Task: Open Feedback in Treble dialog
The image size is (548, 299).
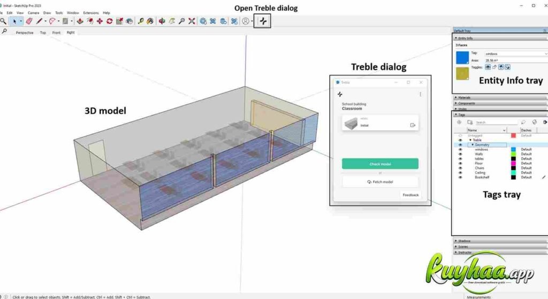Action: 410,195
